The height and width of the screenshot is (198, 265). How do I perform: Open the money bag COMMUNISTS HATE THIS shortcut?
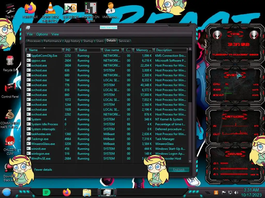tap(10, 119)
